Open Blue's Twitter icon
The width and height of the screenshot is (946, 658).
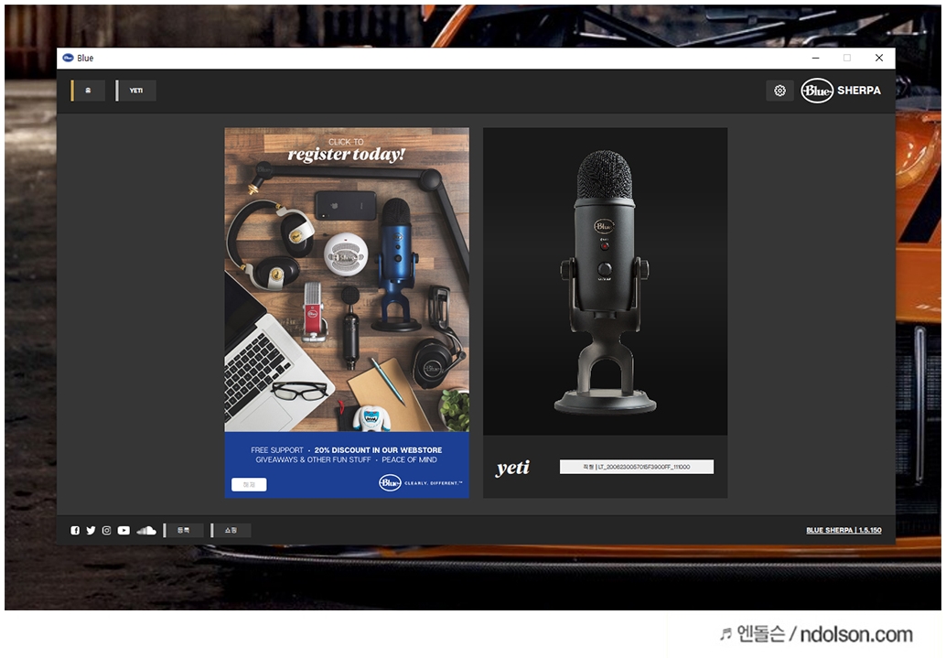pos(91,531)
